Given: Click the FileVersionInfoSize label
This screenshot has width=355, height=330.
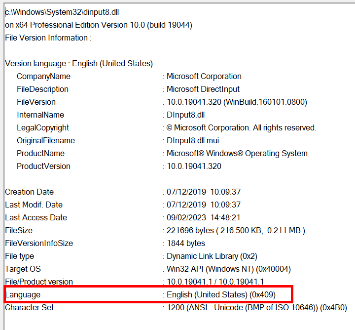Looking at the screenshot, I should pyautogui.click(x=39, y=244).
